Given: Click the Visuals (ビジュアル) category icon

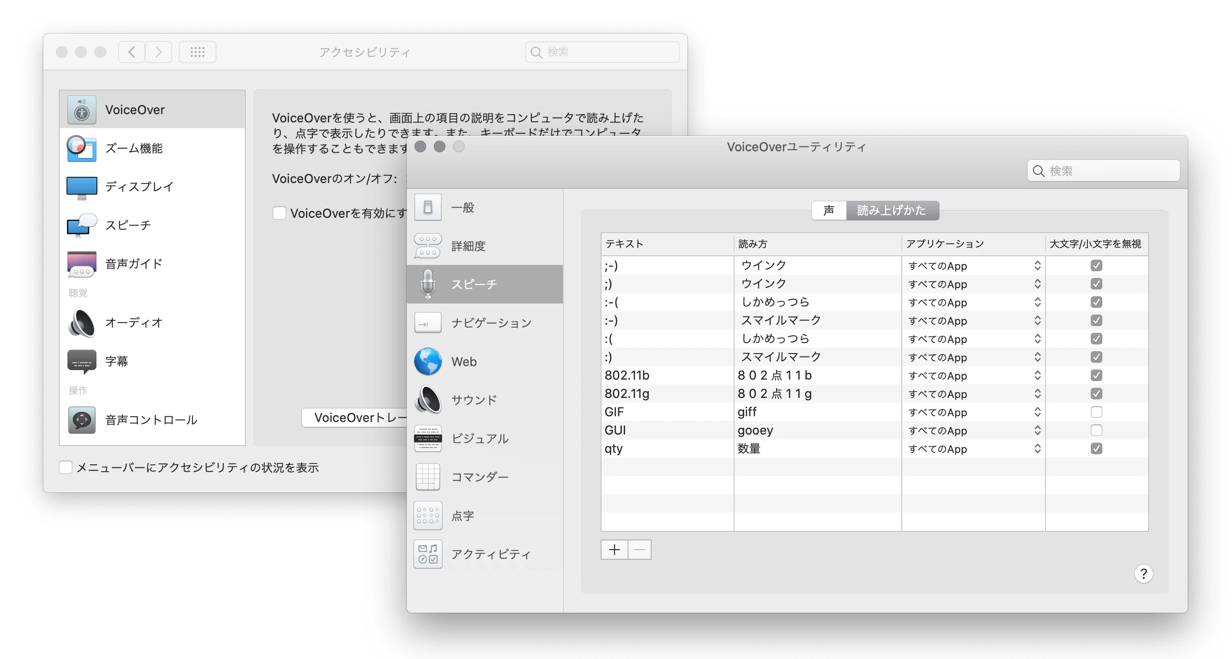Looking at the screenshot, I should click(x=428, y=438).
